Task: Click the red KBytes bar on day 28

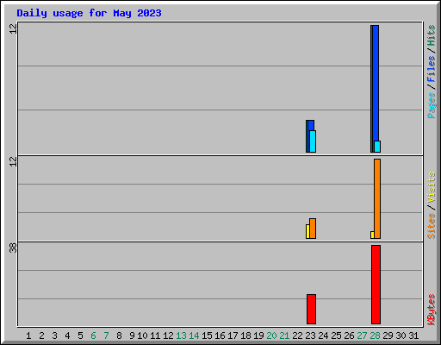Action: tap(376, 285)
